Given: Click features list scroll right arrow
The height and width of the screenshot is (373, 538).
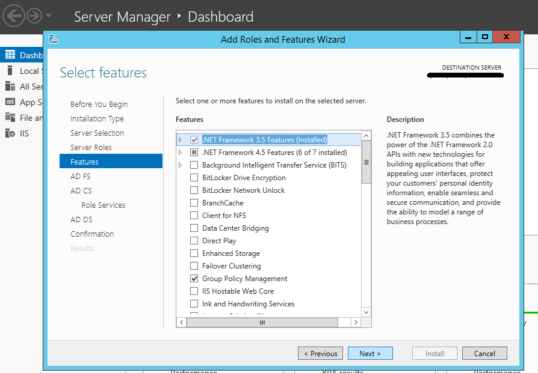Looking at the screenshot, I should pyautogui.click(x=356, y=323).
